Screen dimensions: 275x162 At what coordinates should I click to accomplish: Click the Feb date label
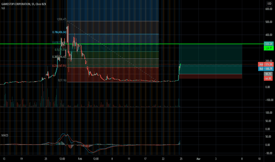click(80, 159)
